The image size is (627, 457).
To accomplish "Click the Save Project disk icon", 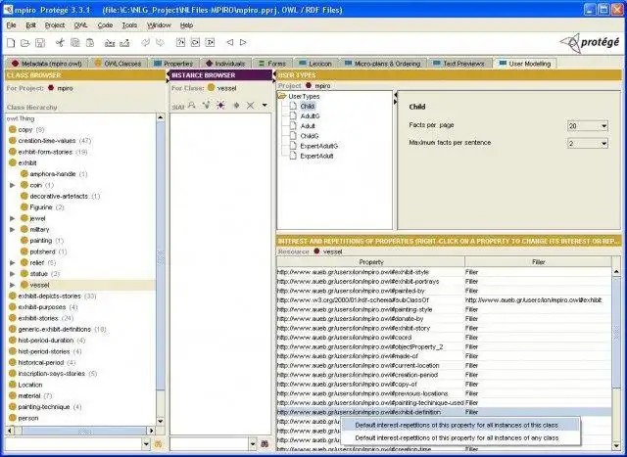I will [x=39, y=42].
